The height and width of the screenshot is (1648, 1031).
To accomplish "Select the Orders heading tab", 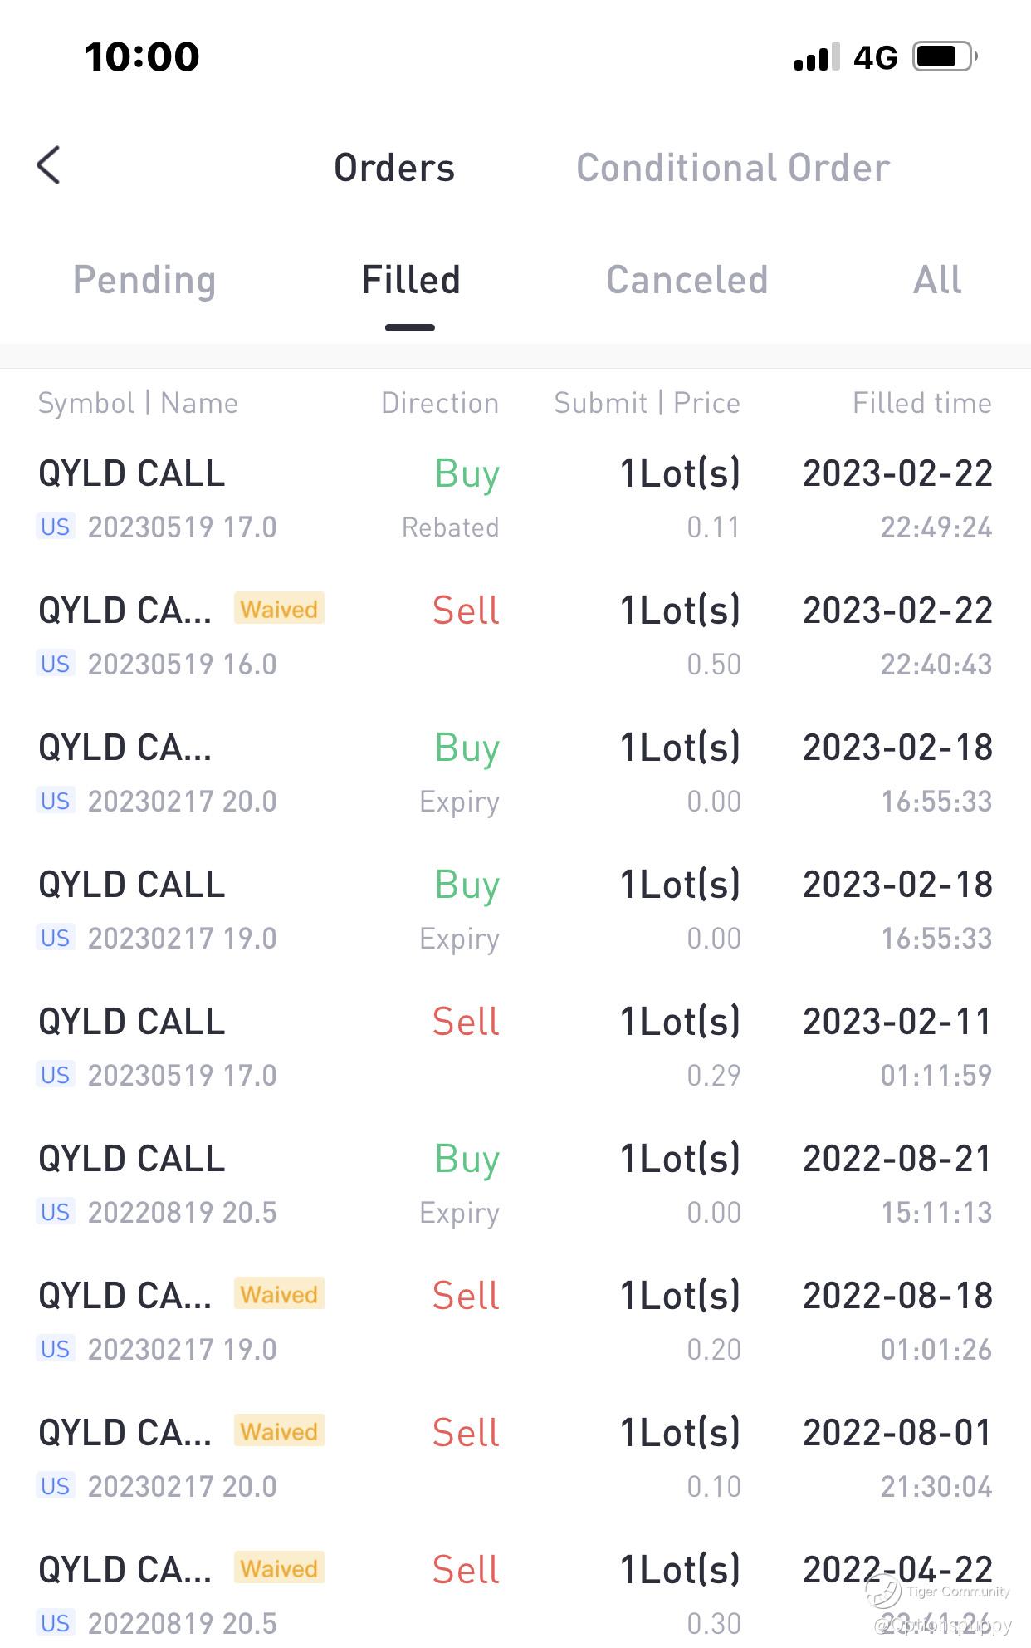I will pyautogui.click(x=394, y=168).
